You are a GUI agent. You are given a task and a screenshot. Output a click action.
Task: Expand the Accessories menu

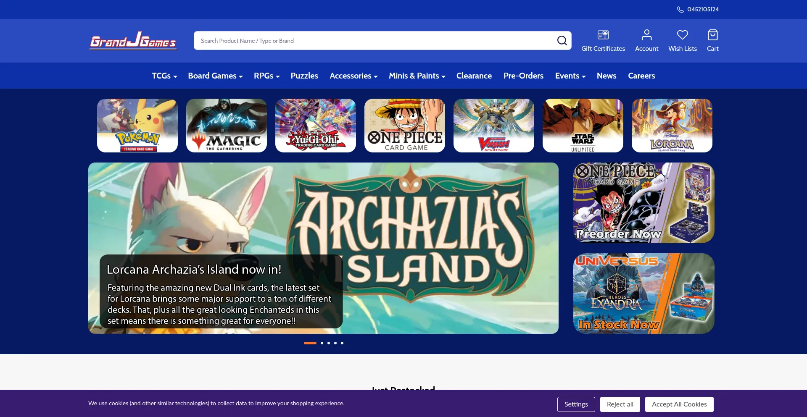click(353, 76)
